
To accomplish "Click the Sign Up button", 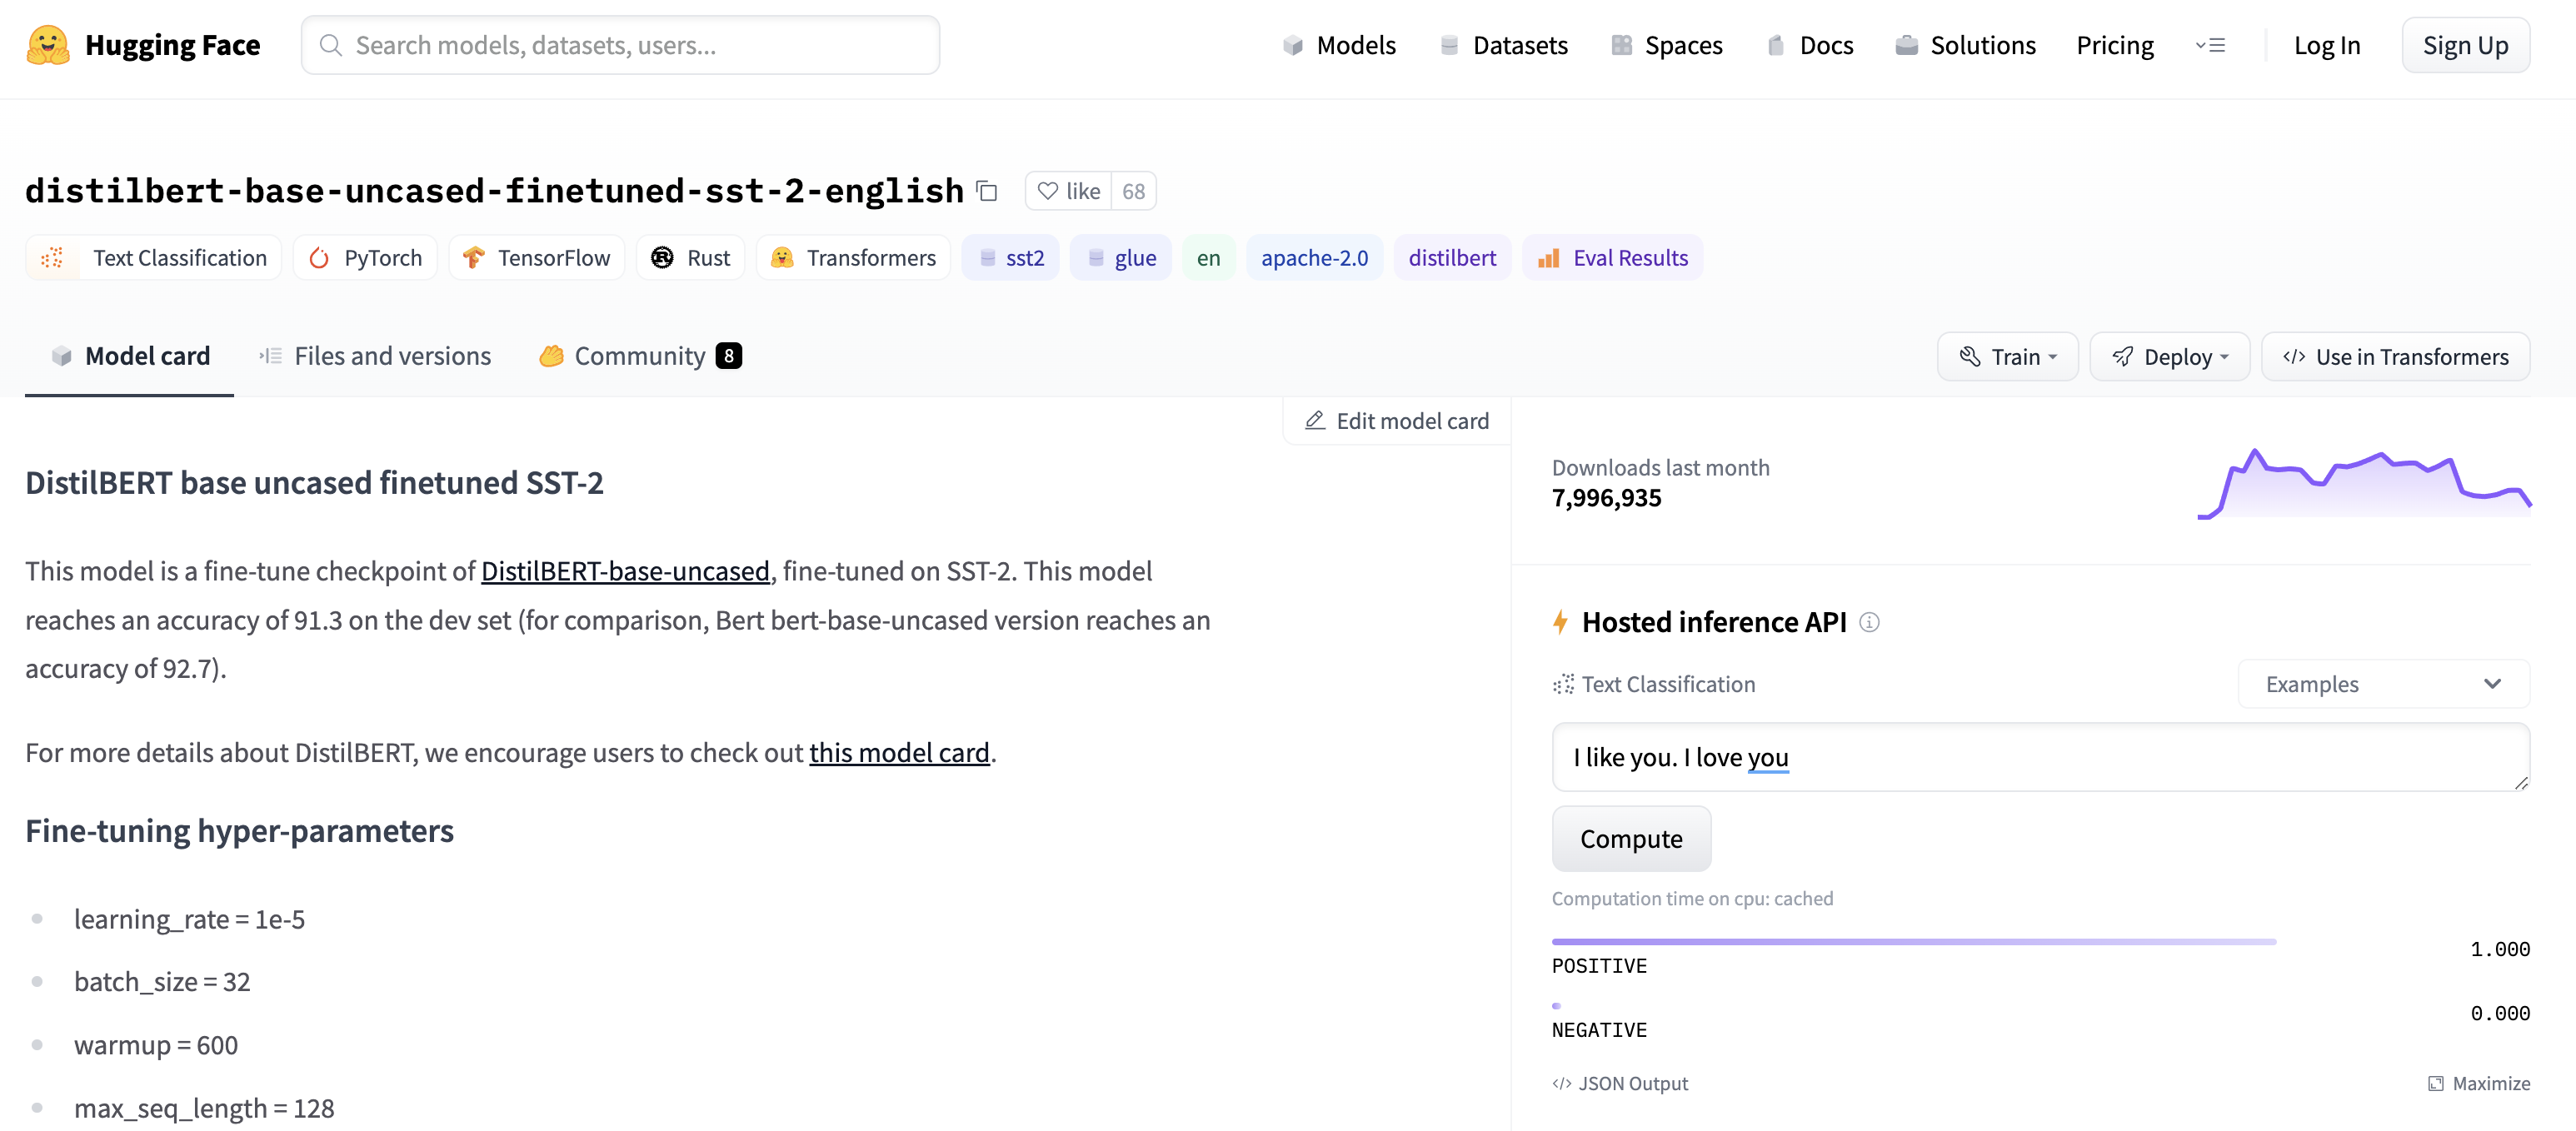I will point(2465,45).
